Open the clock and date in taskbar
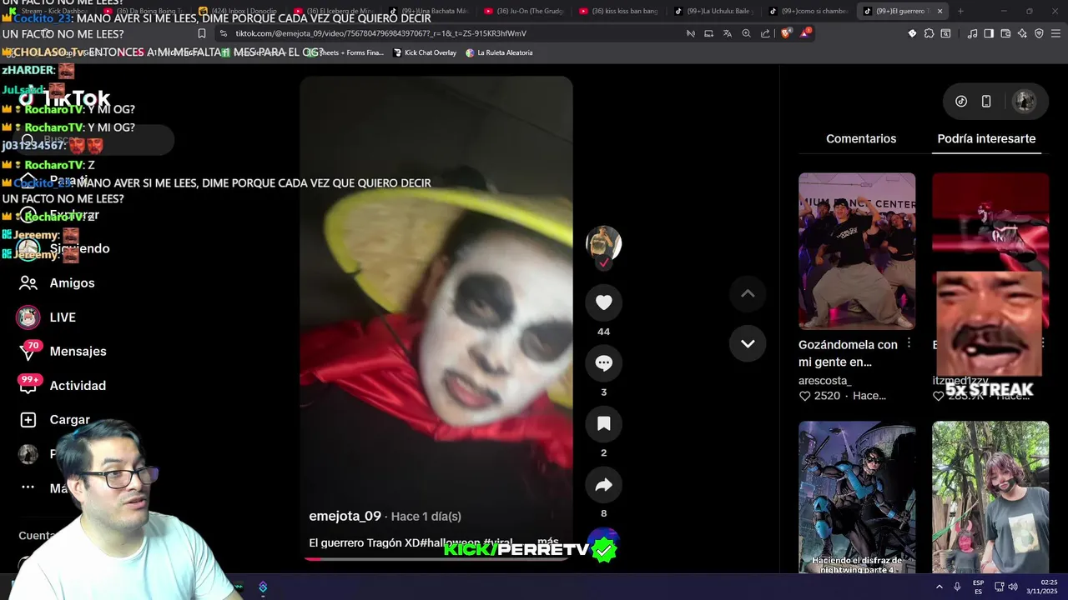 (1043, 587)
